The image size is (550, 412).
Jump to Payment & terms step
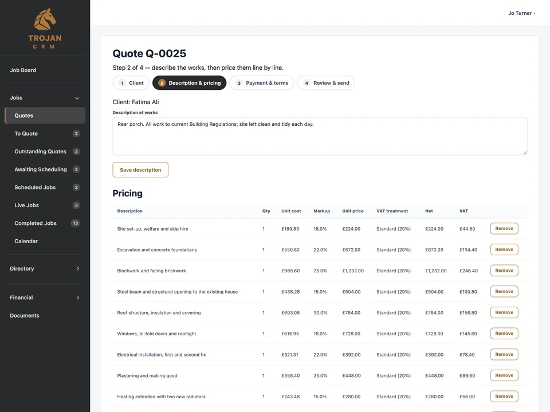pos(262,83)
